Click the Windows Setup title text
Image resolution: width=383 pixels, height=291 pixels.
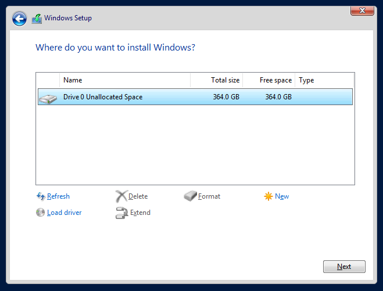pos(68,18)
